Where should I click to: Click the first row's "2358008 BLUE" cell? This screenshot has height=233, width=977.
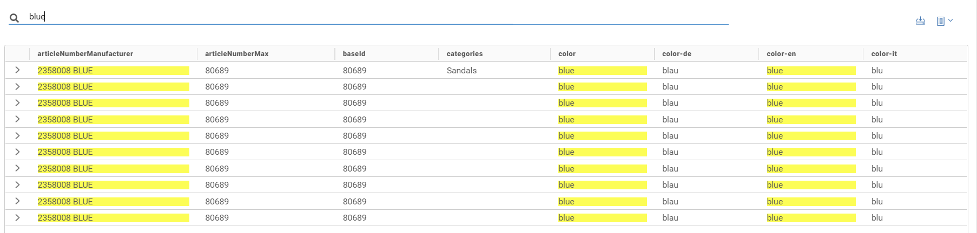pos(65,71)
